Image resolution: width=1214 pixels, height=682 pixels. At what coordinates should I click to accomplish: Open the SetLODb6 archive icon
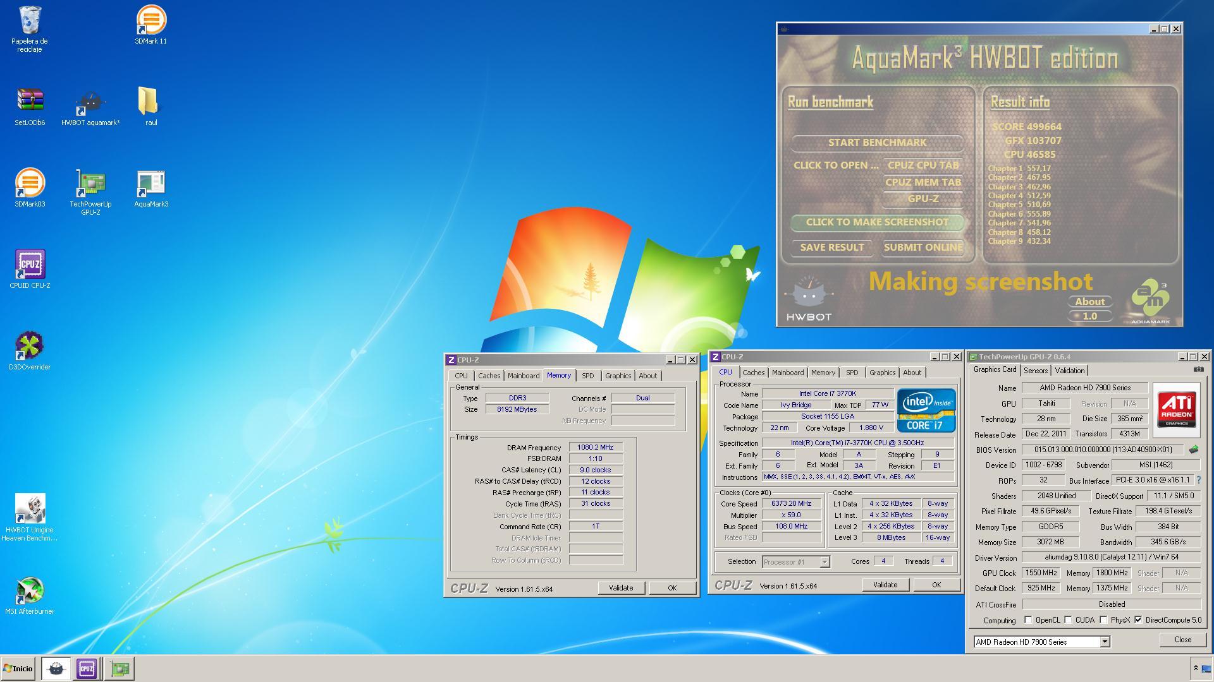30,106
